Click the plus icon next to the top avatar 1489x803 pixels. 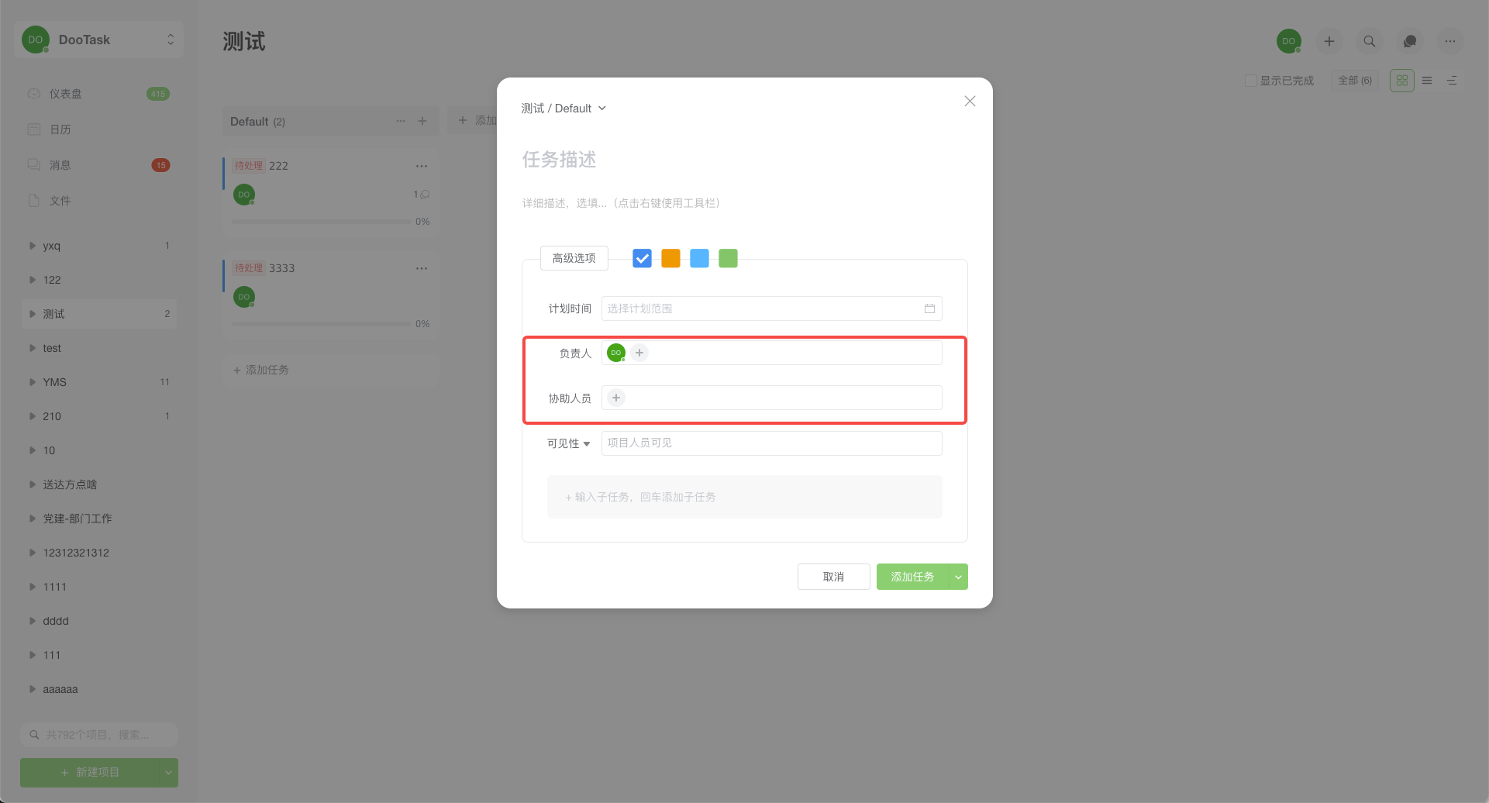(1329, 41)
